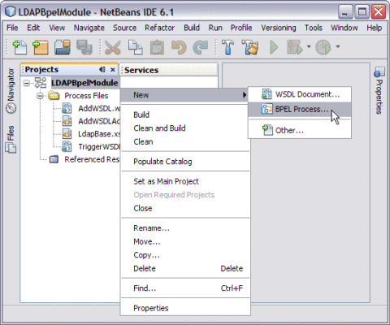Click the Redo arrow icon
390x325 pixels.
pos(201,47)
